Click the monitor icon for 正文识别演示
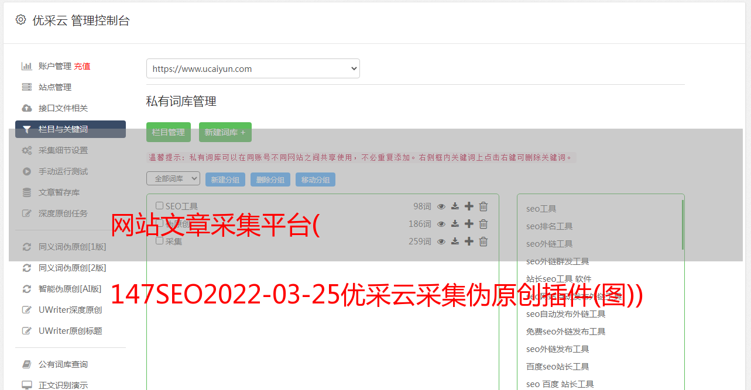751x390 pixels. 27,385
